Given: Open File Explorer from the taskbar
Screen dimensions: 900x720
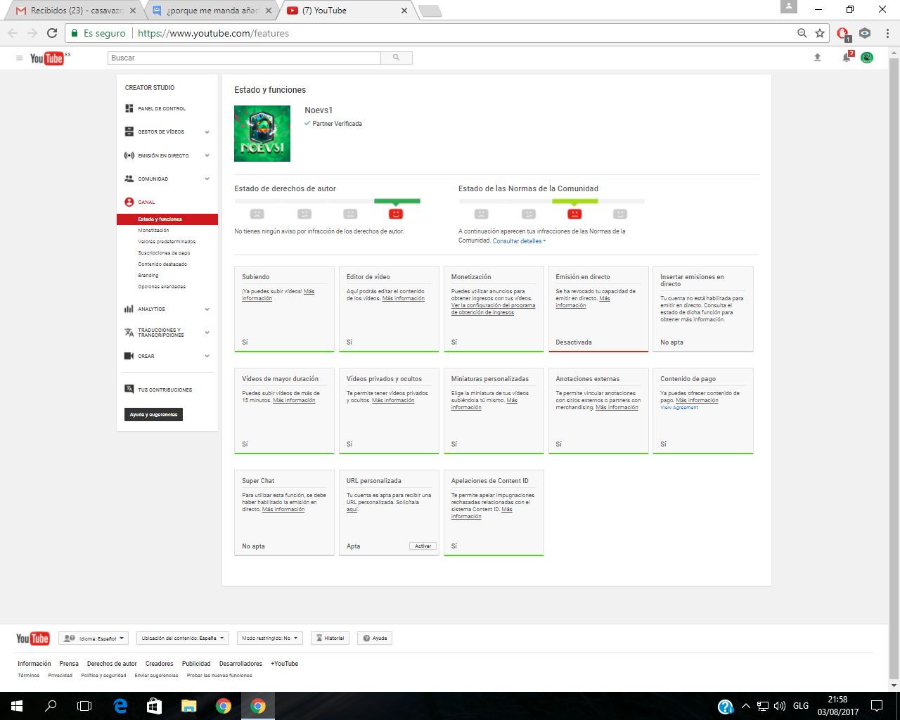Looking at the screenshot, I should click(189, 706).
